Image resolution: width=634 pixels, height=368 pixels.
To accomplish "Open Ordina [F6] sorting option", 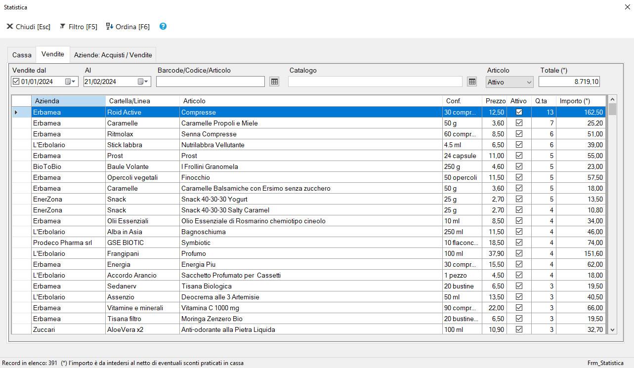I will point(128,27).
